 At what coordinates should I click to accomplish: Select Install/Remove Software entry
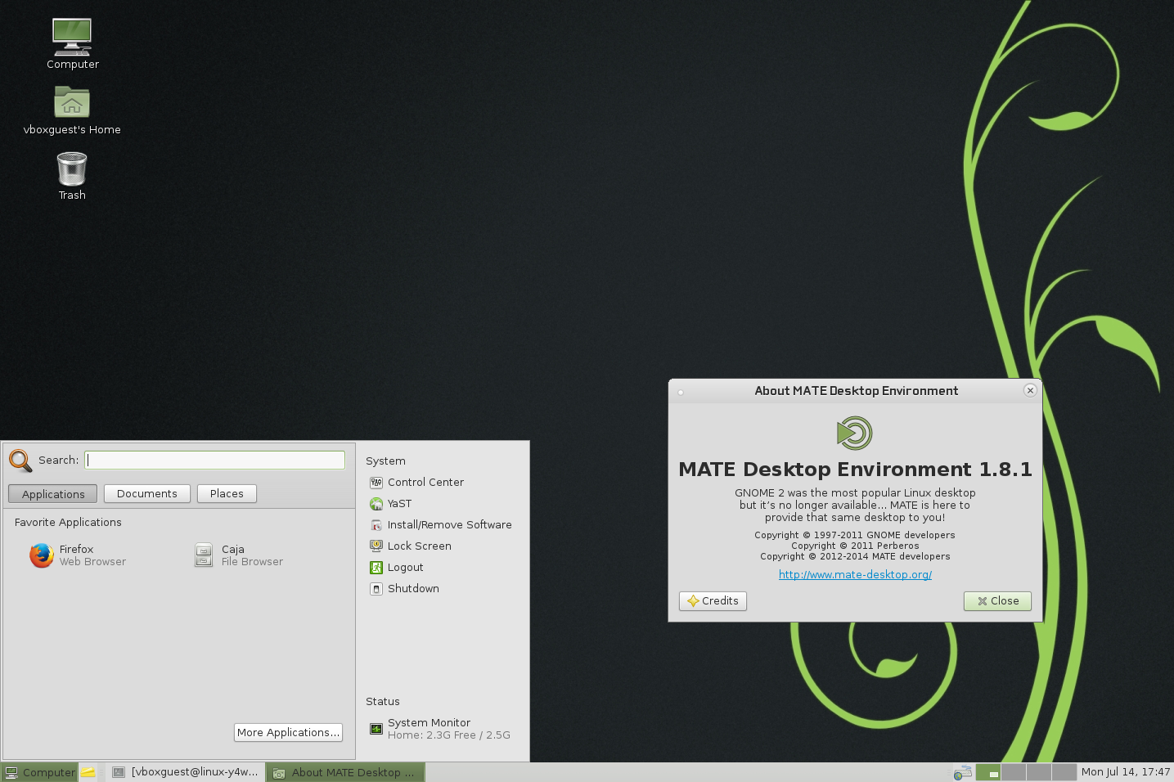click(449, 525)
